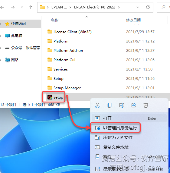Click the Share icon in context menu
This screenshot has width=170, height=173.
click(134, 105)
